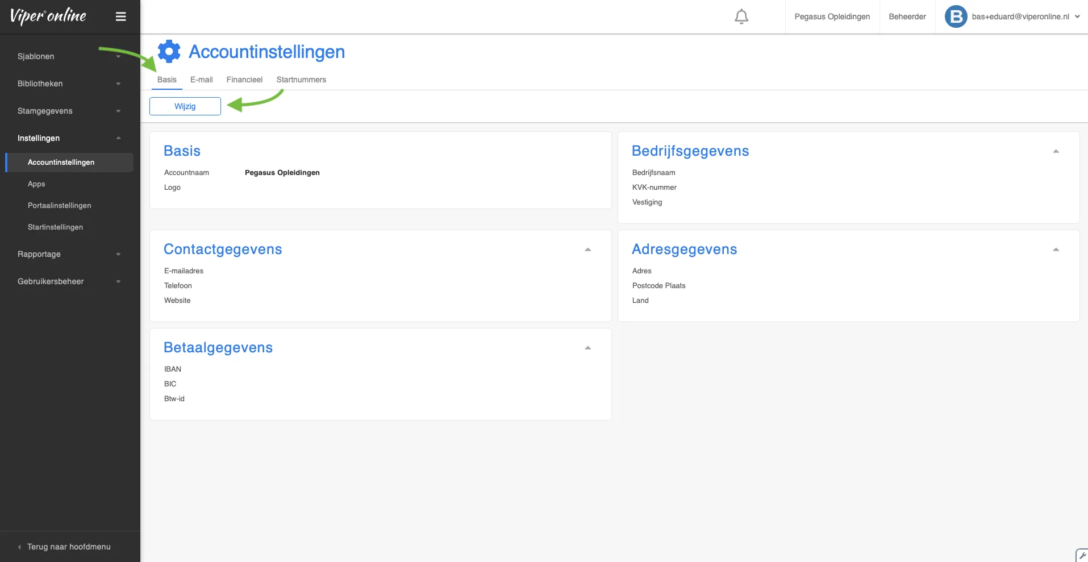Collapse the Adresgegevens panel
This screenshot has width=1088, height=562.
point(1056,249)
